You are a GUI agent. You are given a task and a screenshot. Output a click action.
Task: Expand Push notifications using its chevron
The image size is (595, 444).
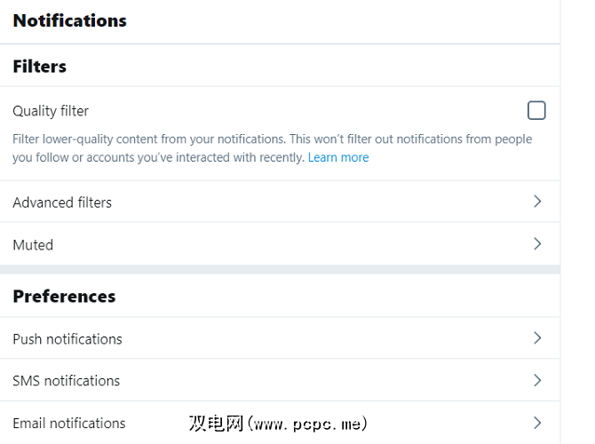tap(537, 337)
